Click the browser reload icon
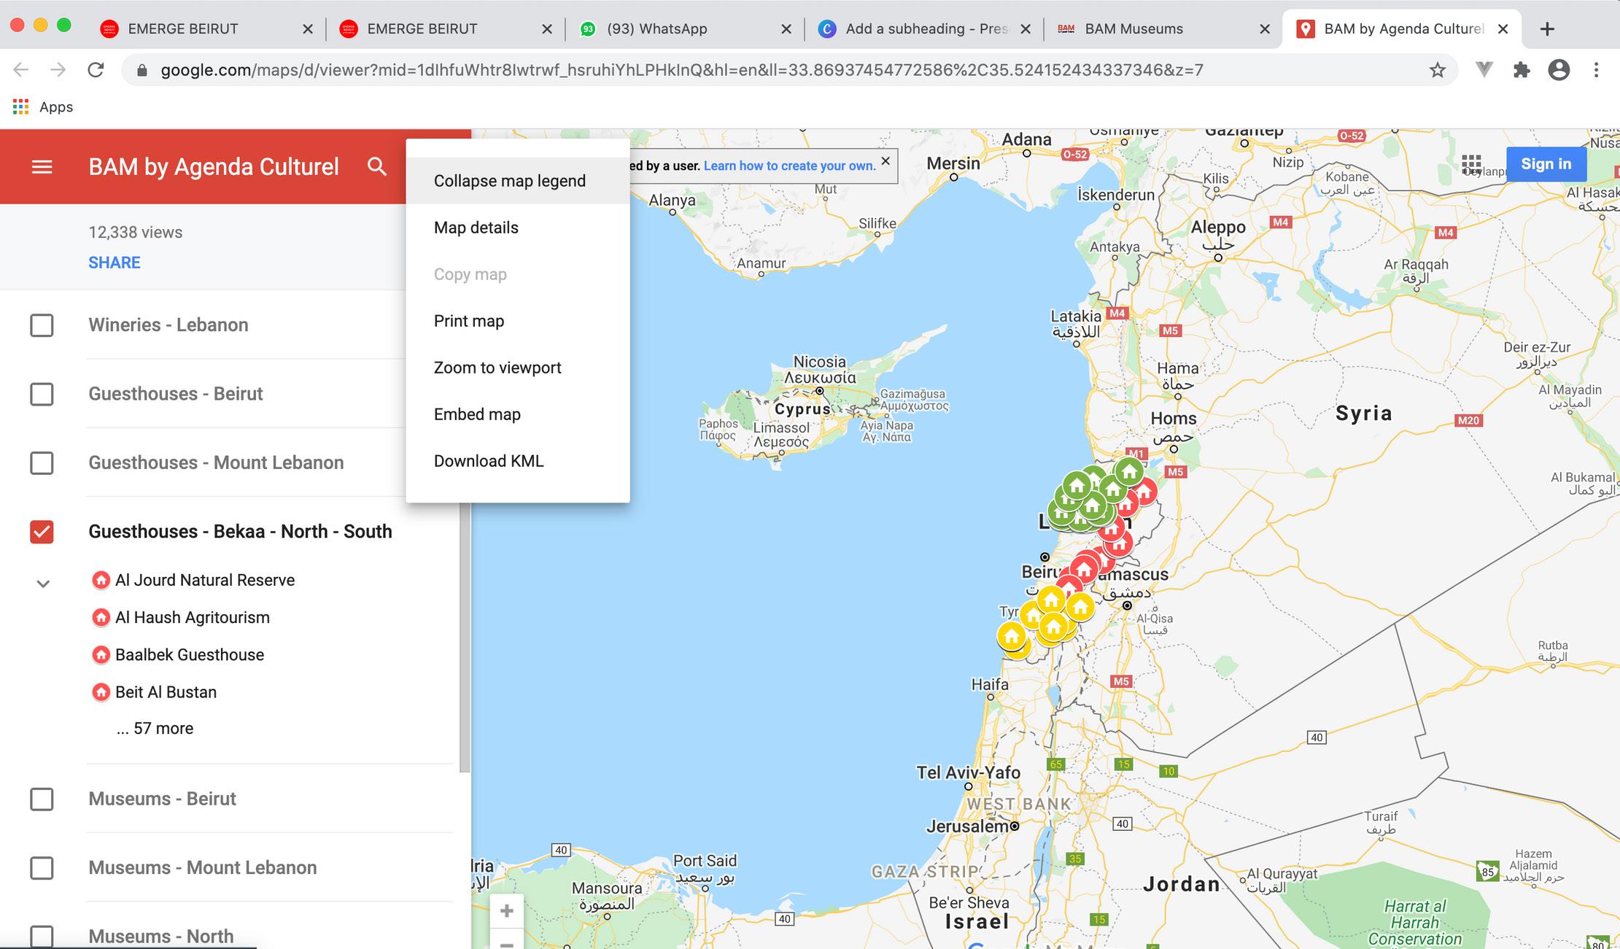This screenshot has height=949, width=1620. point(96,70)
